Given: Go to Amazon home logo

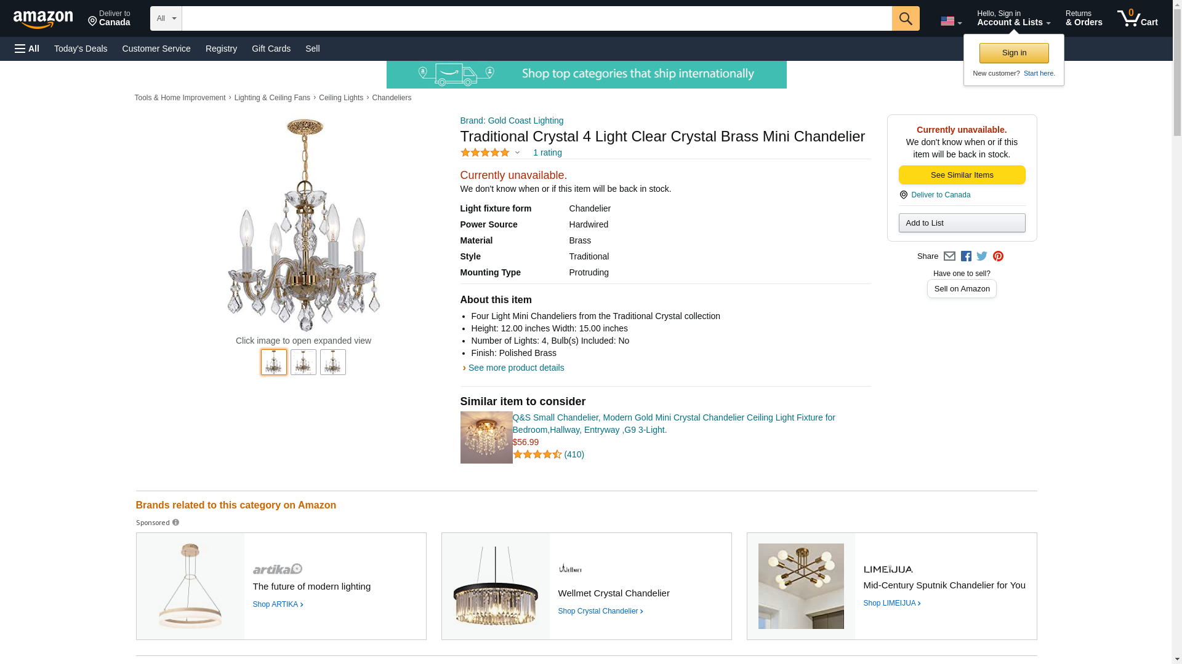Looking at the screenshot, I should point(43,19).
